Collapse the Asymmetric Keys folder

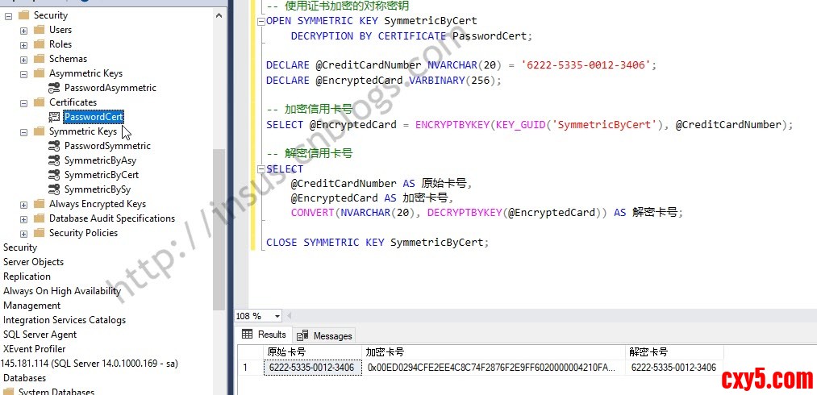pos(24,74)
